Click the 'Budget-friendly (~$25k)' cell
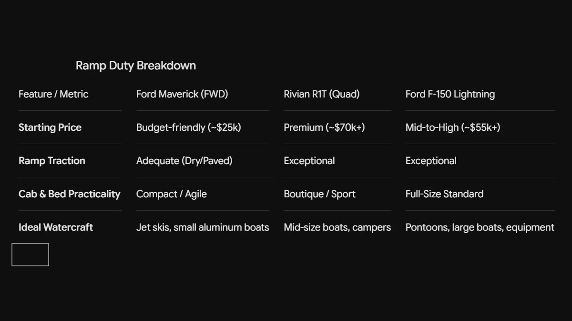The height and width of the screenshot is (321, 572). click(x=189, y=127)
